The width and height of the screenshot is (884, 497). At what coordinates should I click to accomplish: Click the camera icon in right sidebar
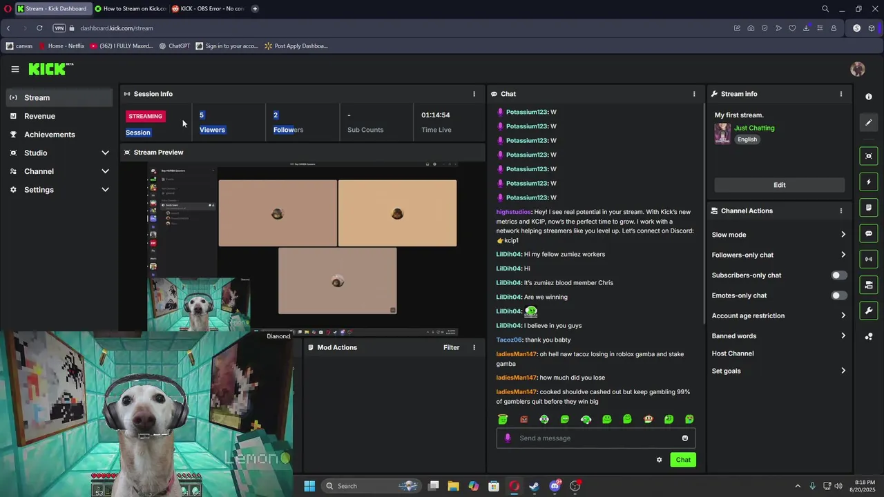(x=869, y=284)
